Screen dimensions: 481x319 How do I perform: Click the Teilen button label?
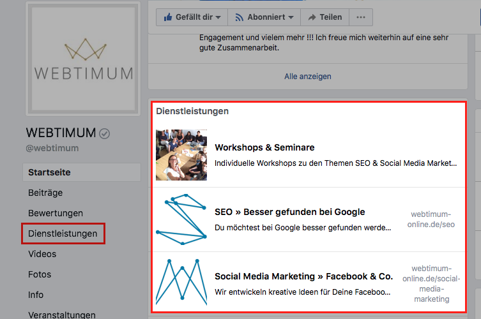click(331, 17)
